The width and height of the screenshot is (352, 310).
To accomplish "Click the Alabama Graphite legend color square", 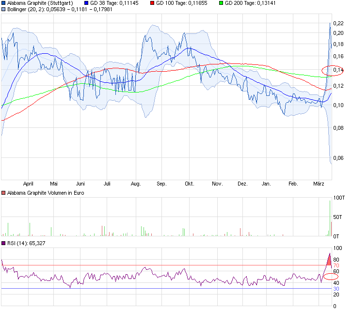I will (x=4, y=3).
